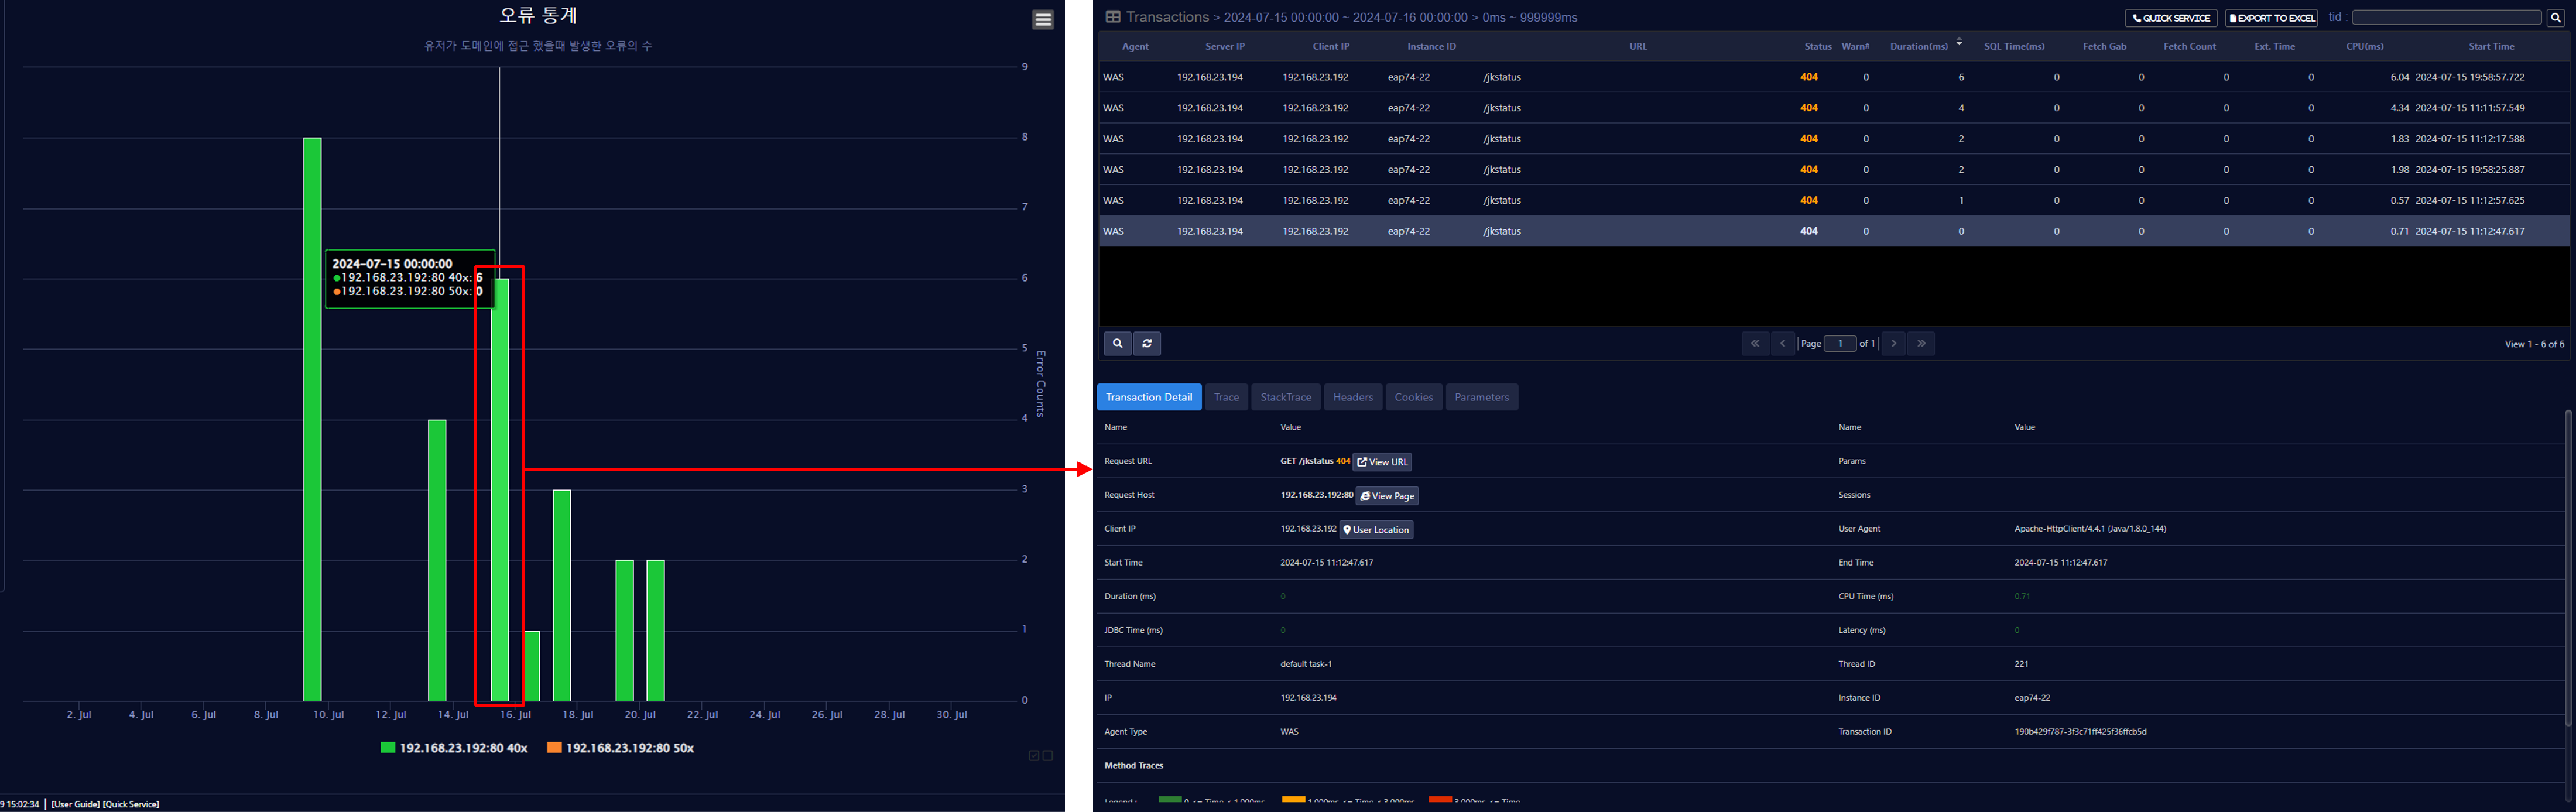The width and height of the screenshot is (2576, 812).
Task: Click the refresh icon below transactions grid
Action: point(1147,344)
